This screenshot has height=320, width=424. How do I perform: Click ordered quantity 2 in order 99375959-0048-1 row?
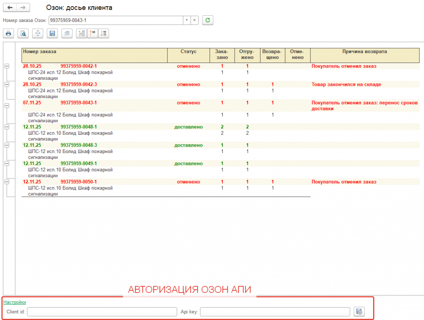pyautogui.click(x=222, y=127)
